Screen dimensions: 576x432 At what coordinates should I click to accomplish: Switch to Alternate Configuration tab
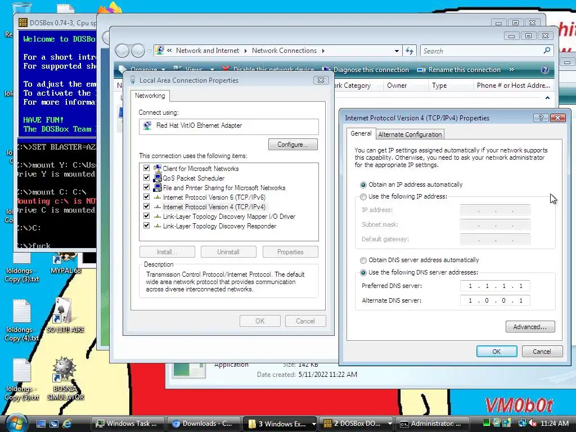click(409, 134)
